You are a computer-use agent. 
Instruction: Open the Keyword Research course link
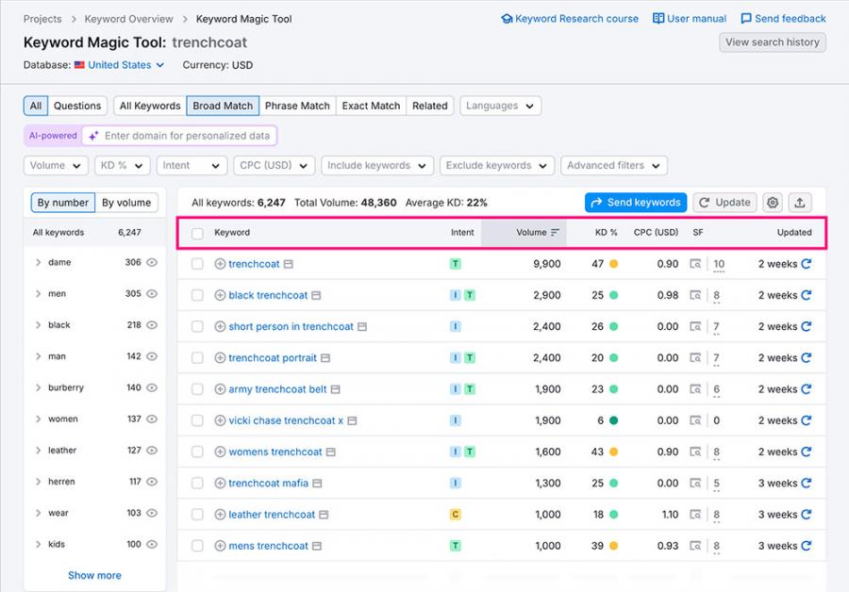(x=570, y=19)
